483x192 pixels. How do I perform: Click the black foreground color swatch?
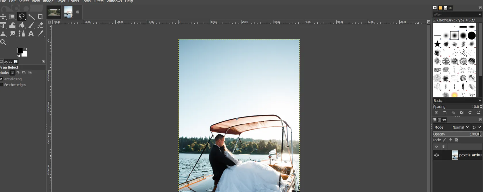click(x=20, y=50)
